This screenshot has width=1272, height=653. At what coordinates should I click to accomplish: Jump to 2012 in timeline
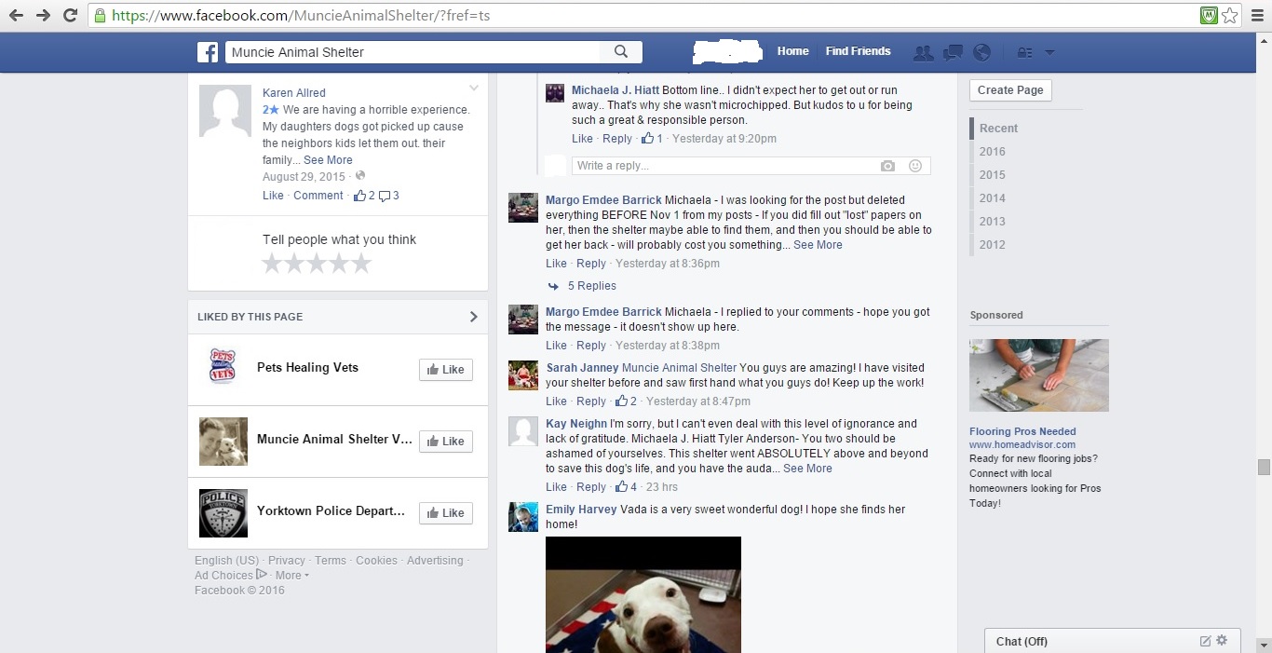(993, 245)
